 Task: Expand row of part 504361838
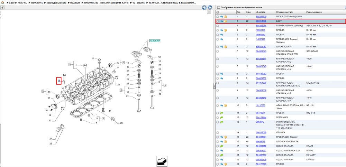[x=218, y=83]
